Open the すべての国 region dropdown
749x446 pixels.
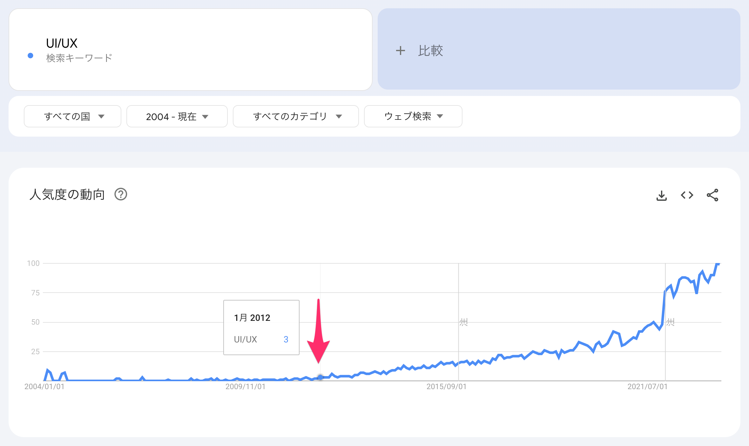[x=72, y=116]
